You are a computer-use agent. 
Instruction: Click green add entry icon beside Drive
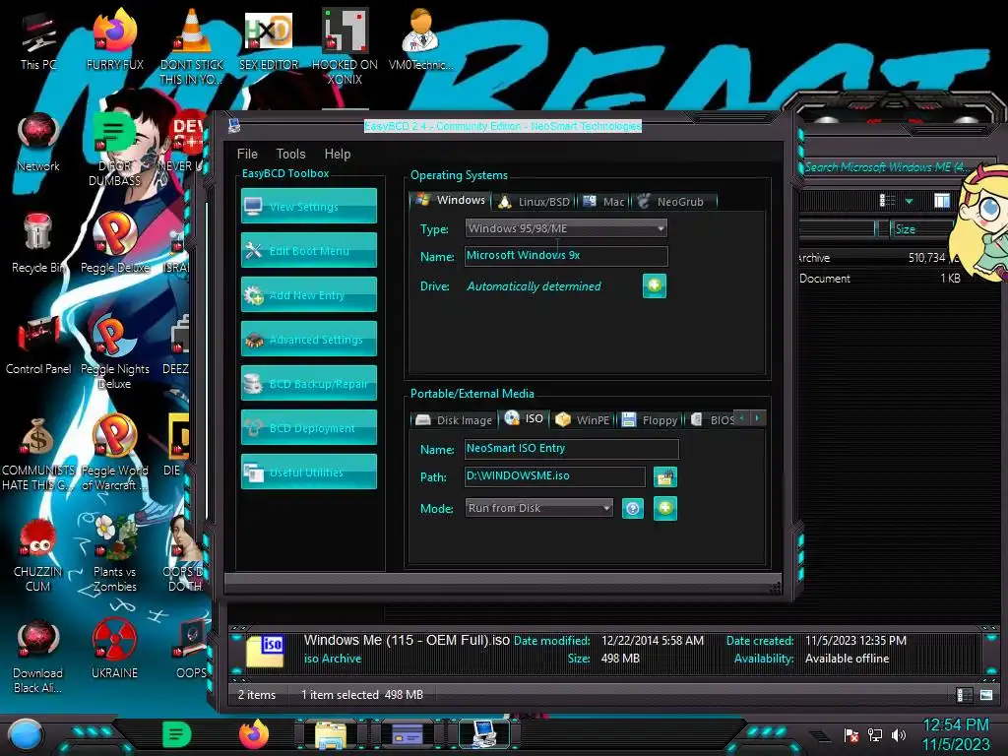655,285
